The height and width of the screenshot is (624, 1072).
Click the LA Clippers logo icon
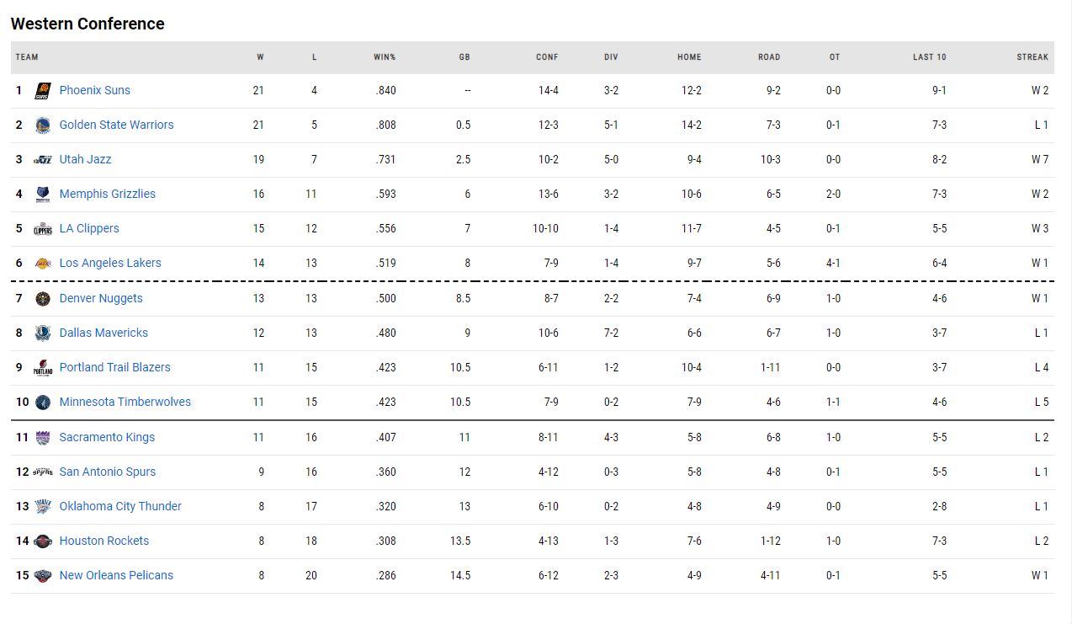click(43, 229)
